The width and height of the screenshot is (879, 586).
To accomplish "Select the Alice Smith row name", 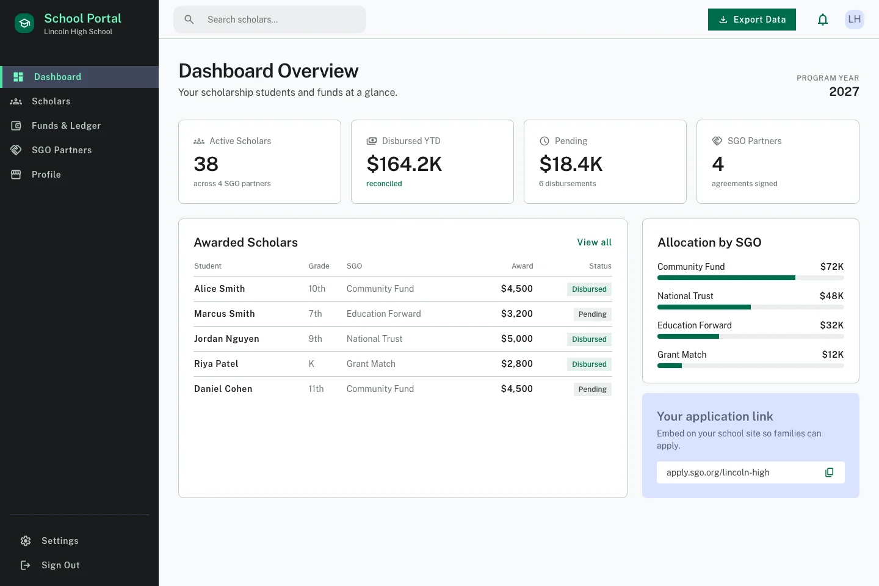I will click(x=220, y=289).
